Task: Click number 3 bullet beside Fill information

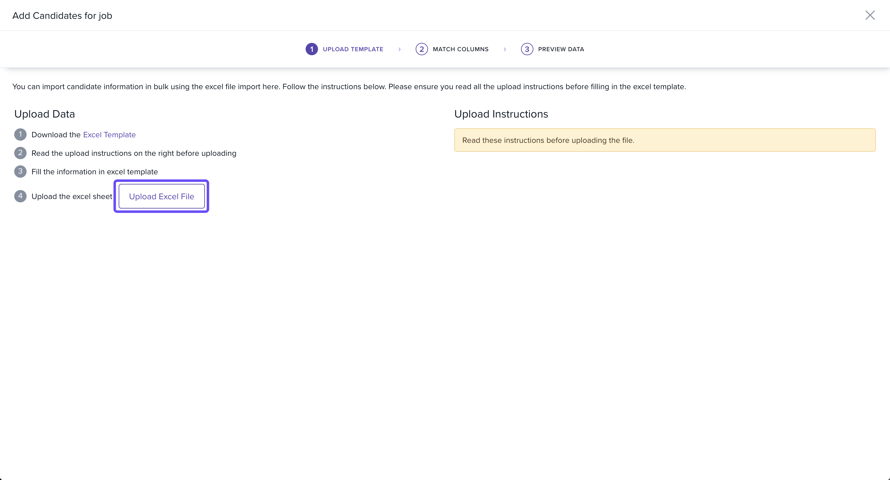Action: pyautogui.click(x=20, y=172)
